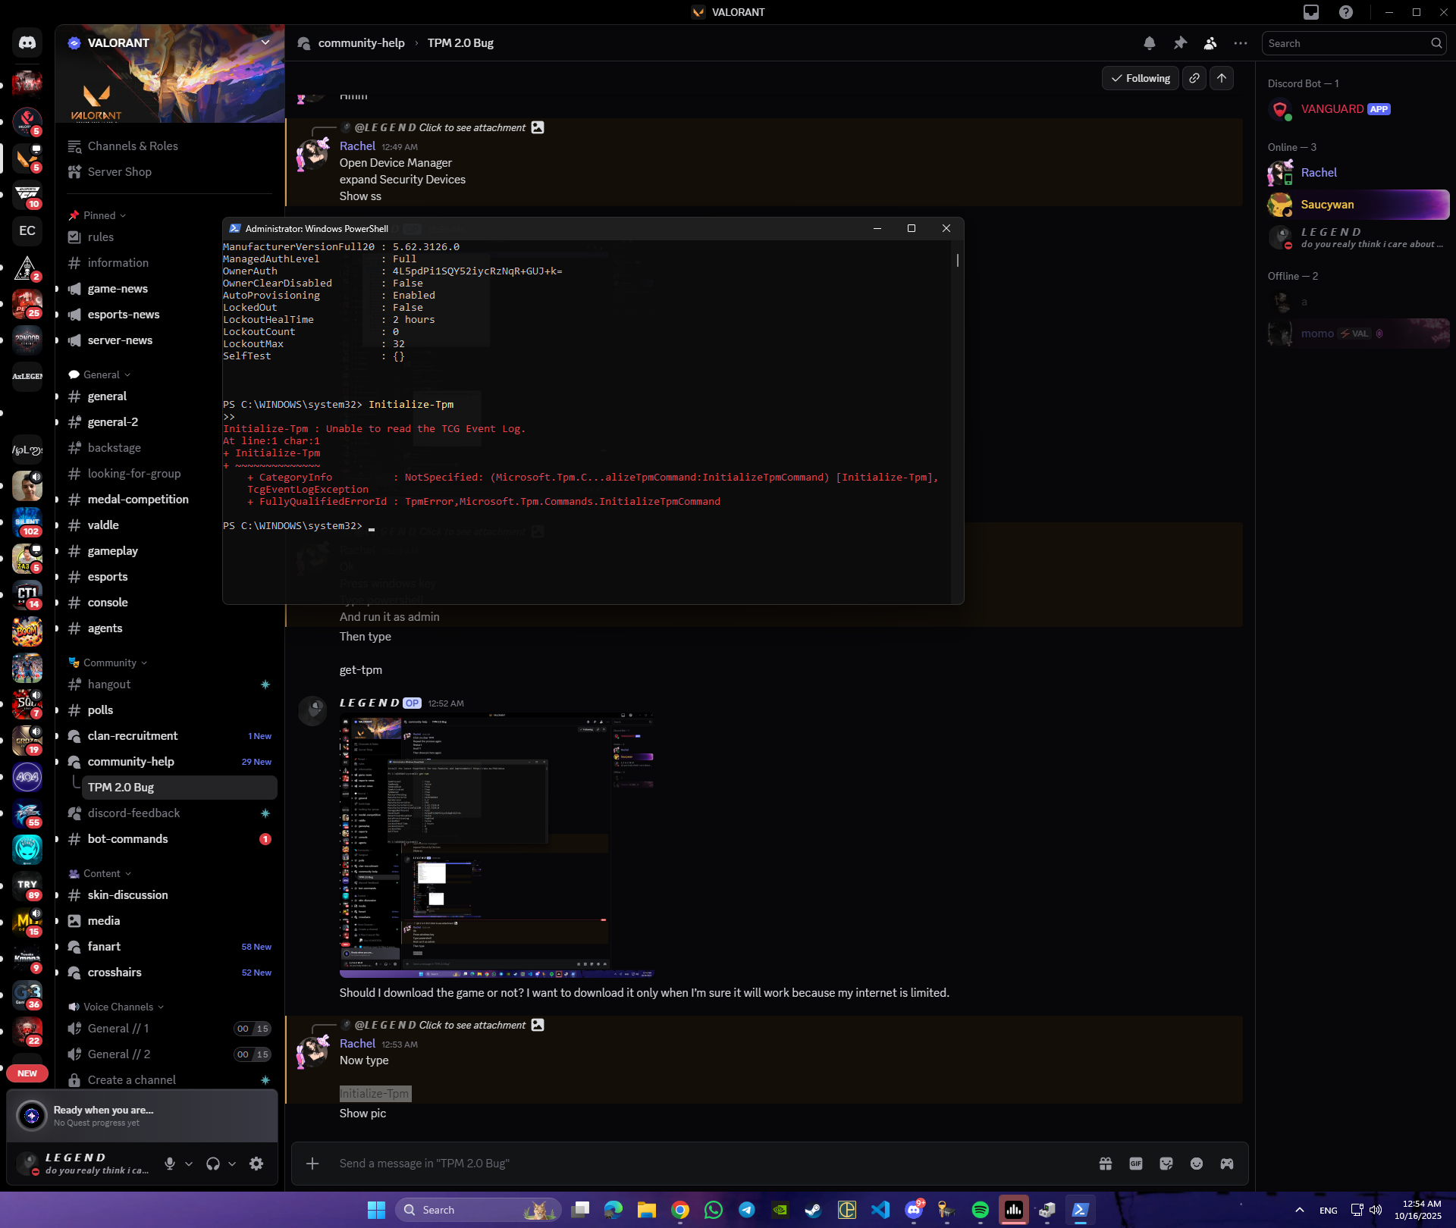1456x1228 pixels.
Task: Toggle member list icon in header
Action: click(1210, 43)
